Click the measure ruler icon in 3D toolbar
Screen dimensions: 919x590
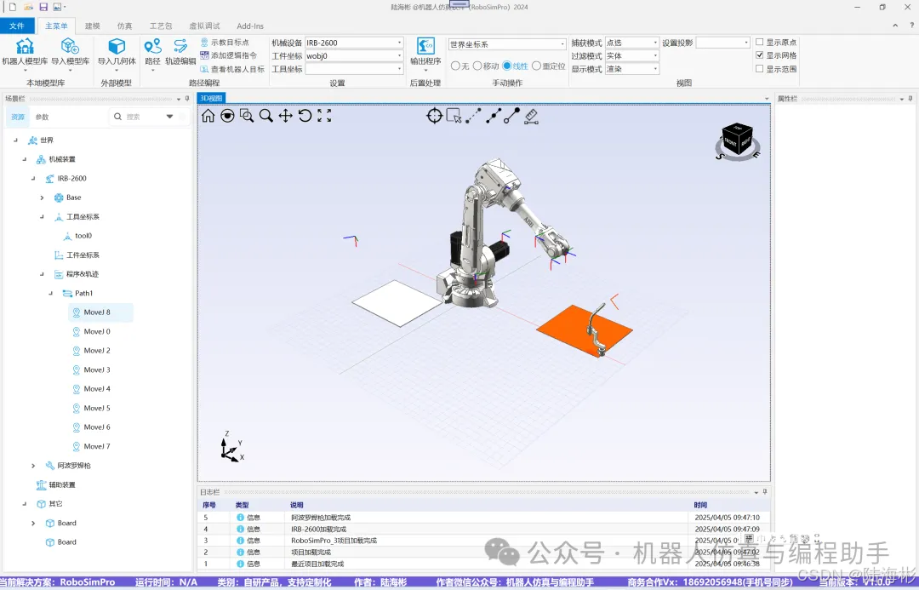[531, 116]
